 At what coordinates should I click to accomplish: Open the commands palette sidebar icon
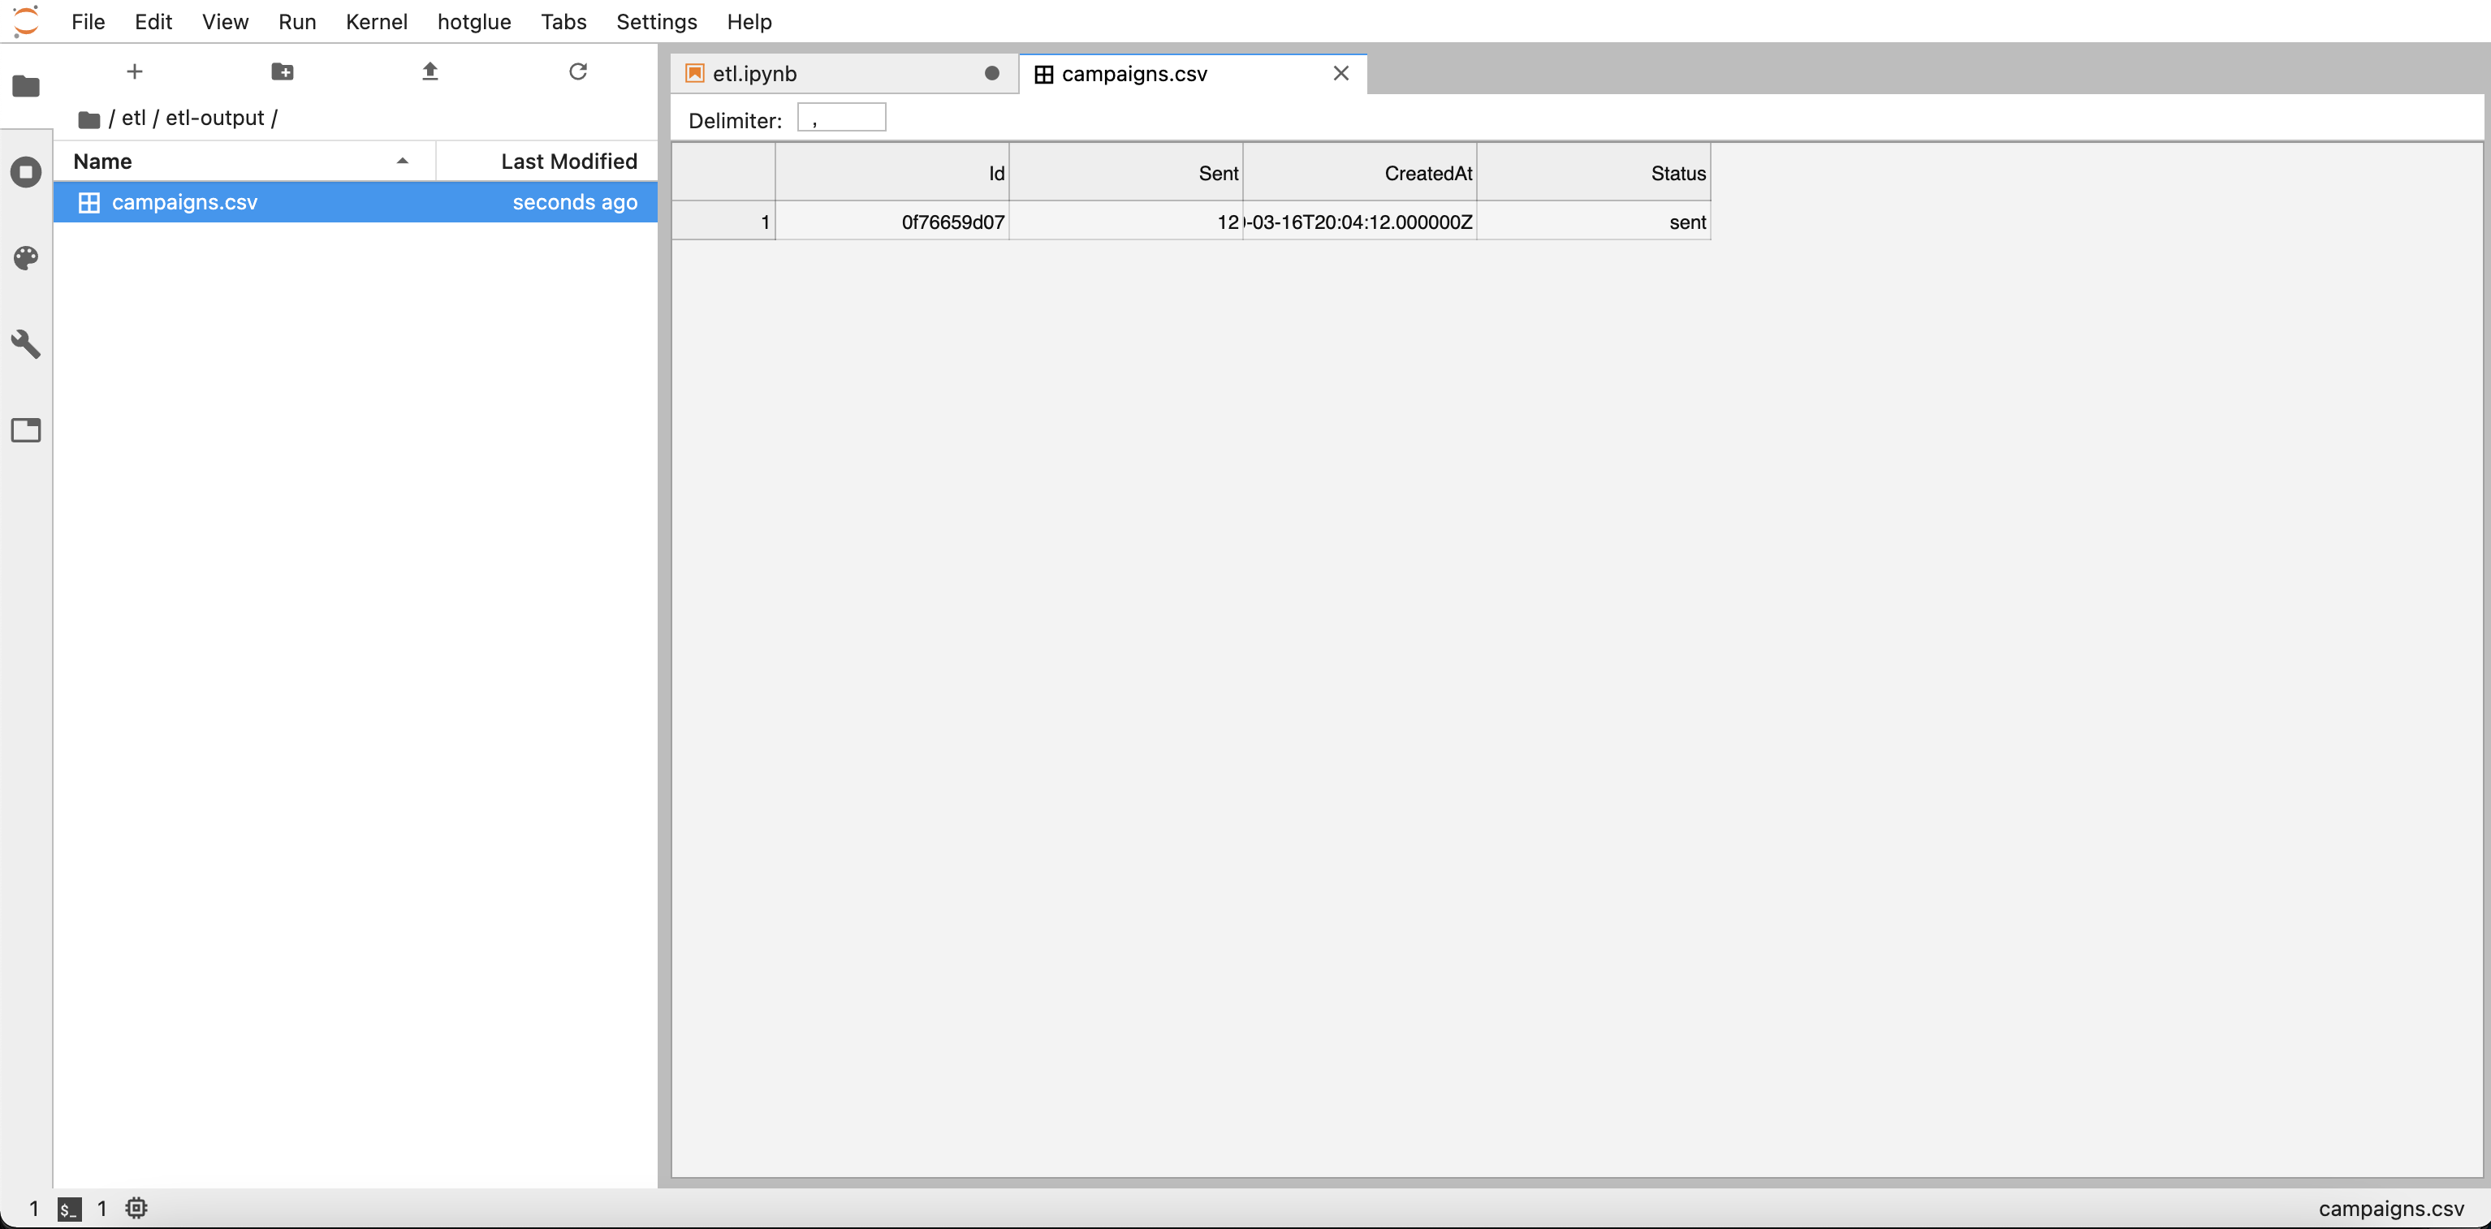(x=26, y=258)
